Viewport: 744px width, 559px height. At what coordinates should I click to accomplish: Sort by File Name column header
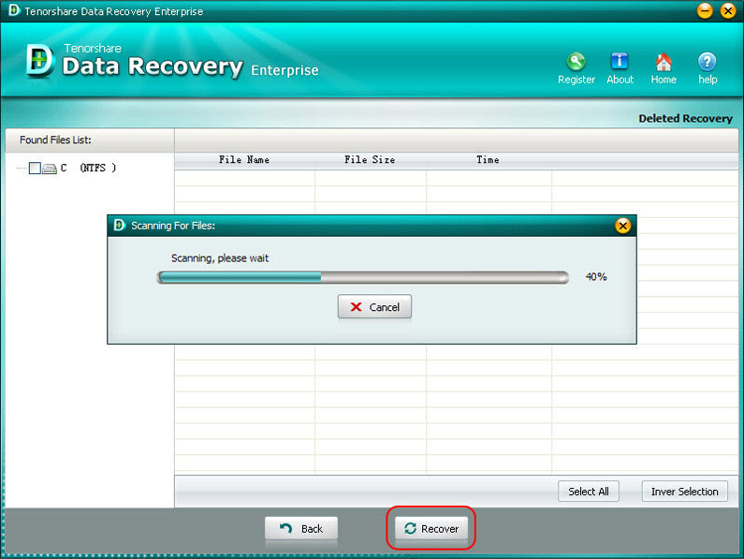tap(243, 160)
